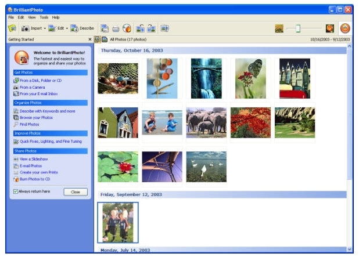
Task: Click the Organize Photos section header
Action: click(51, 103)
